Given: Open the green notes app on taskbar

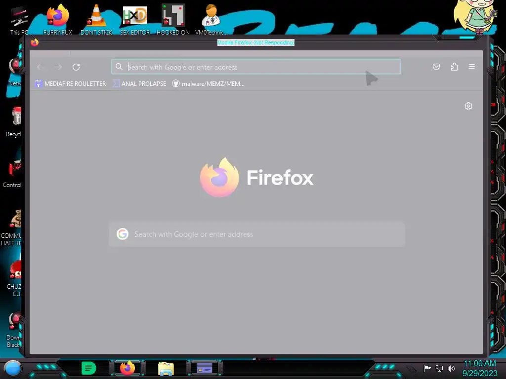Looking at the screenshot, I should [x=89, y=368].
